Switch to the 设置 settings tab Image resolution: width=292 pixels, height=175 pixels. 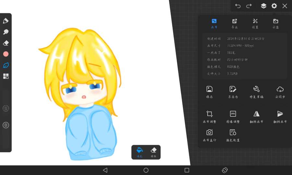click(255, 23)
